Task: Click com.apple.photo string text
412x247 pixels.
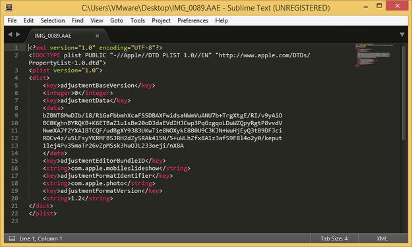Action: coord(97,183)
